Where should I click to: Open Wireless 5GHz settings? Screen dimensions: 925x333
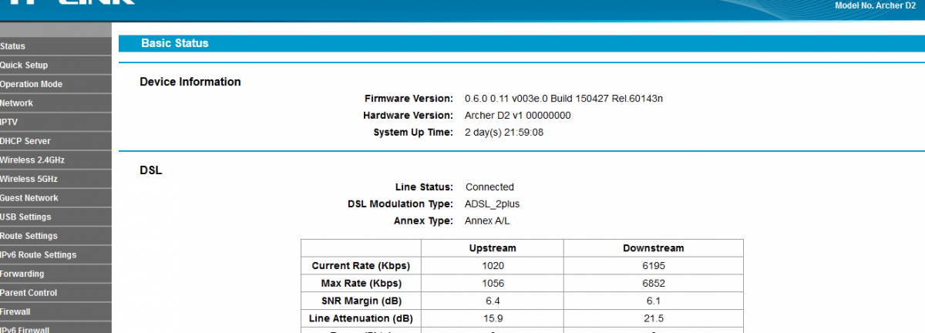55,179
